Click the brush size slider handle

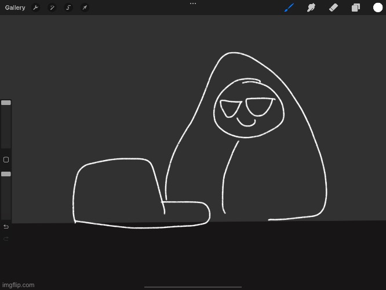tap(6, 103)
